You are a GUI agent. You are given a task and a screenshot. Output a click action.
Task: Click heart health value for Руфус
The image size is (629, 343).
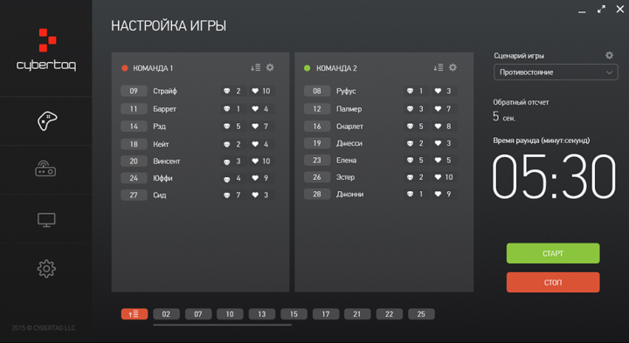(x=444, y=91)
